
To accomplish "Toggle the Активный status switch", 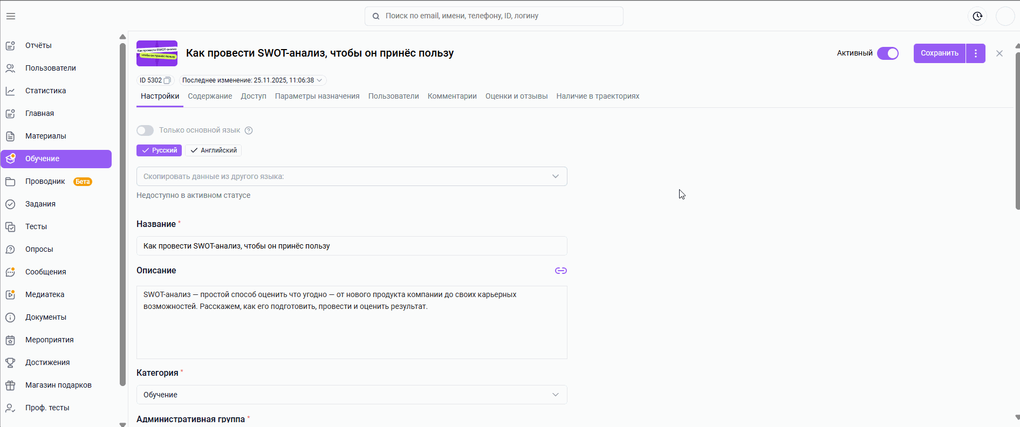I will tap(888, 53).
